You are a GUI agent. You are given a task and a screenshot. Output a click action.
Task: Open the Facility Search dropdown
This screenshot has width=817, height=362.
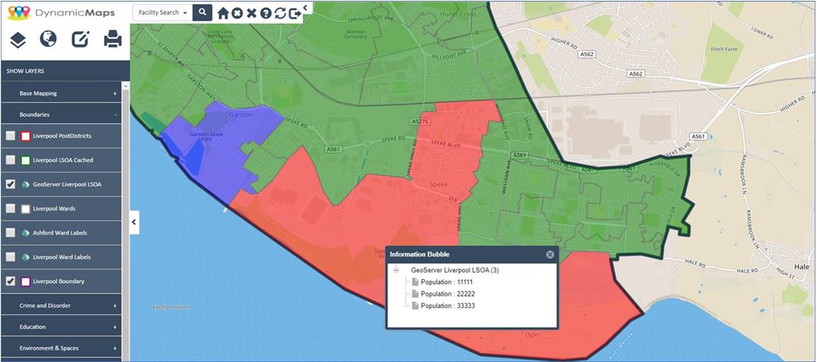click(162, 12)
